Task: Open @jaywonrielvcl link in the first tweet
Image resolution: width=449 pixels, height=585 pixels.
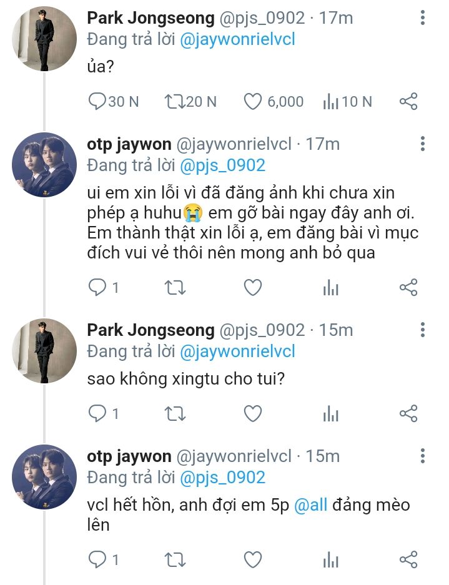Action: pos(237,39)
